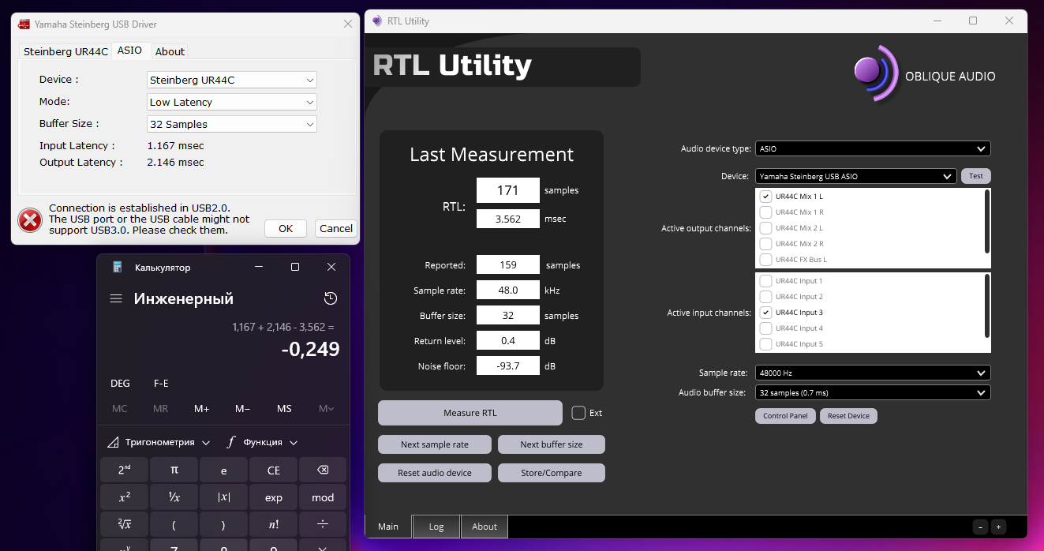Click the plus zoom button in RTL Utility
Viewport: 1044px width, 551px height.
pos(997,527)
